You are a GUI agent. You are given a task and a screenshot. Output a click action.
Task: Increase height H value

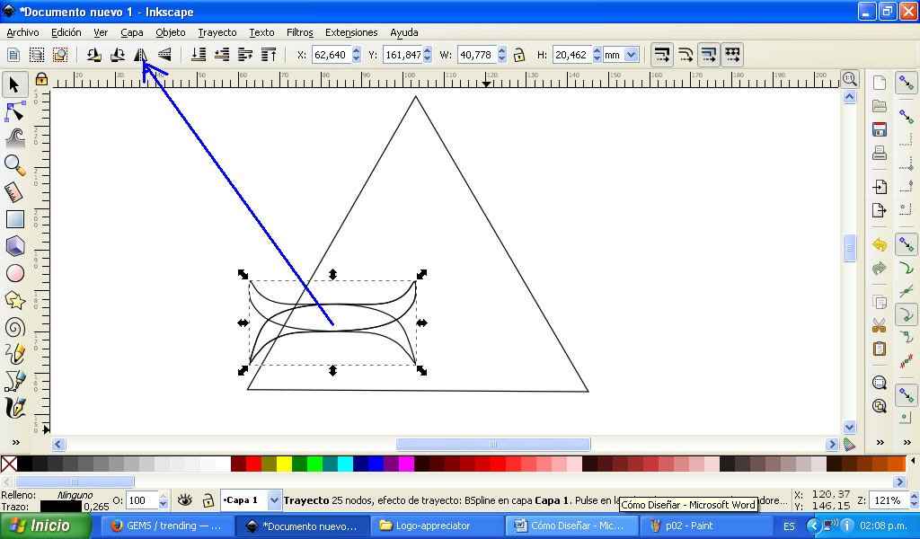[597, 51]
